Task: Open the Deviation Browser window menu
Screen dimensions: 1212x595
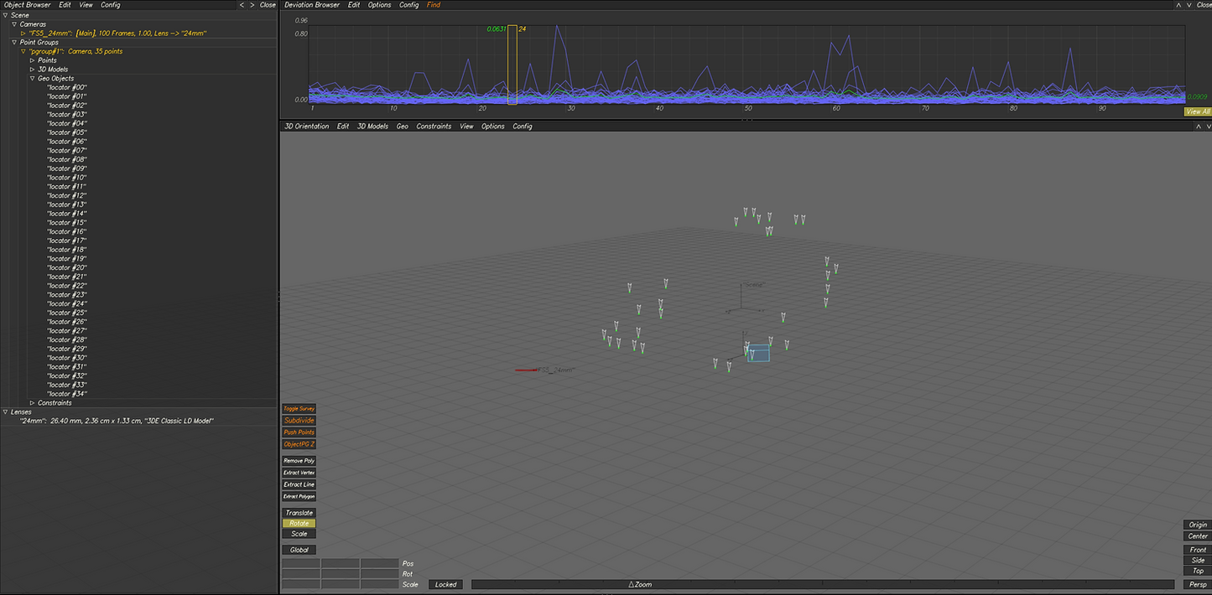Action: coord(313,5)
